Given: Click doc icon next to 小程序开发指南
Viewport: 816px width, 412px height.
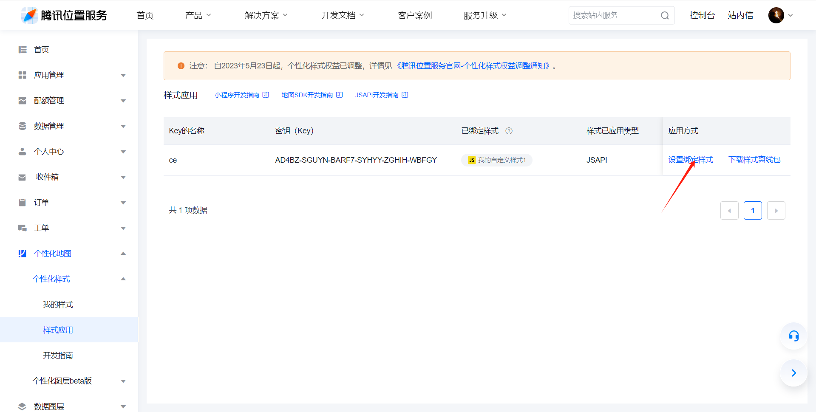Looking at the screenshot, I should pos(266,95).
